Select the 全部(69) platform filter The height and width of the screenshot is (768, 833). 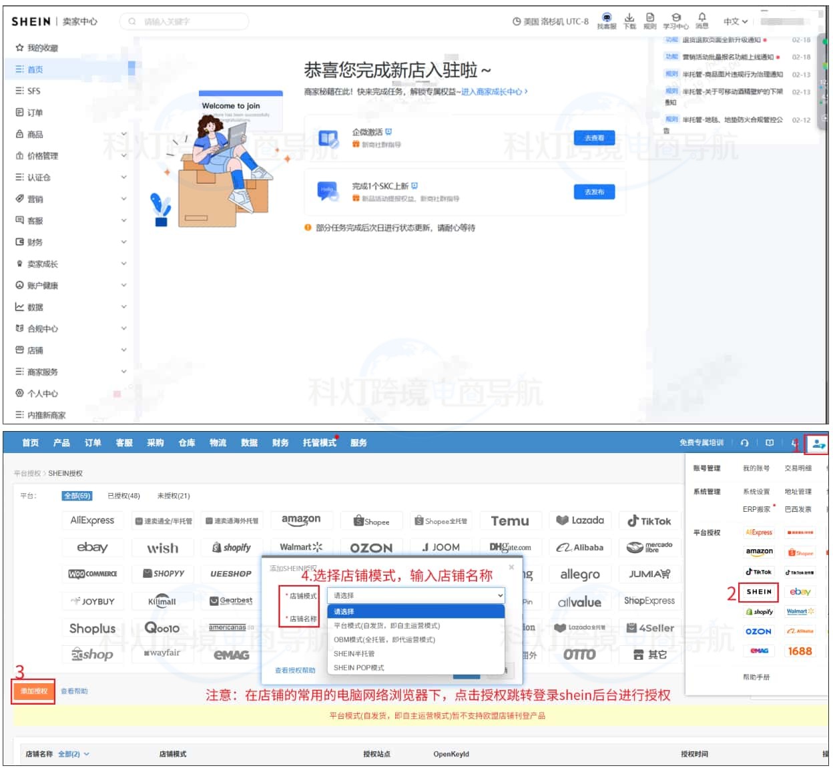[x=76, y=496]
